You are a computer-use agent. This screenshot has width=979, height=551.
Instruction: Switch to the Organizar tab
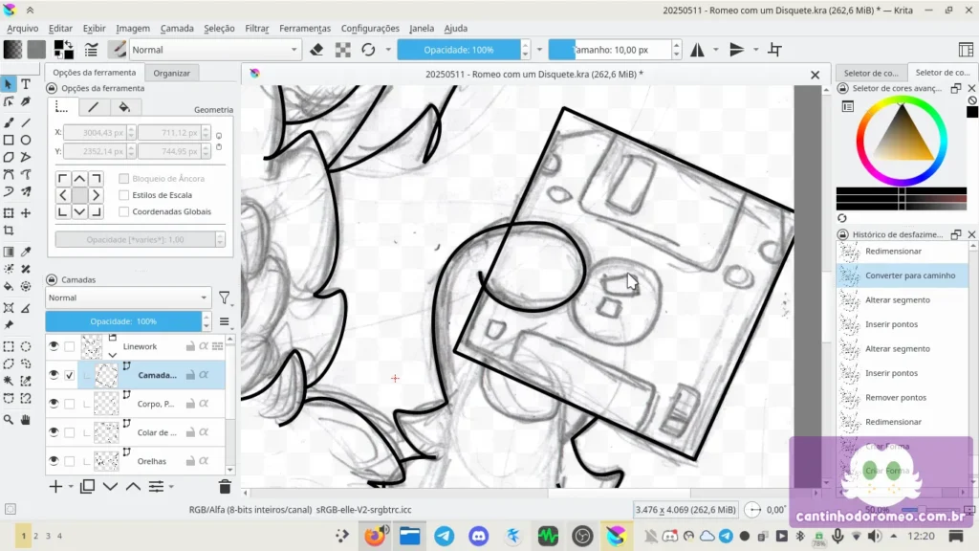(x=172, y=73)
